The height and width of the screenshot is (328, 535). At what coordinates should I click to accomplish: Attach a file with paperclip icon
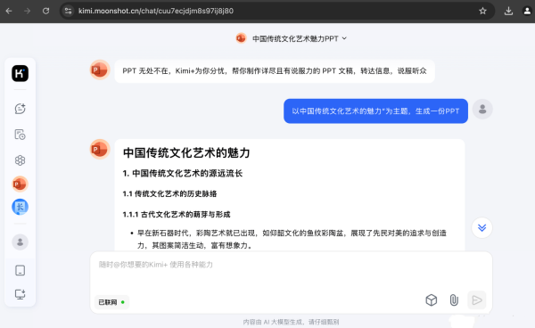tap(454, 300)
